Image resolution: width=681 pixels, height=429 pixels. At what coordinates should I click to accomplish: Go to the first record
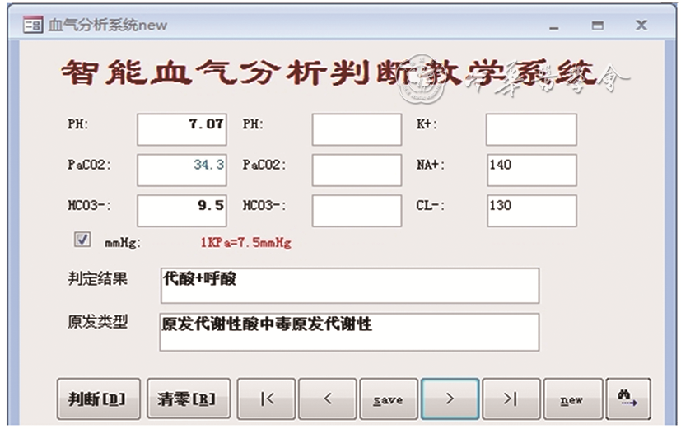266,399
